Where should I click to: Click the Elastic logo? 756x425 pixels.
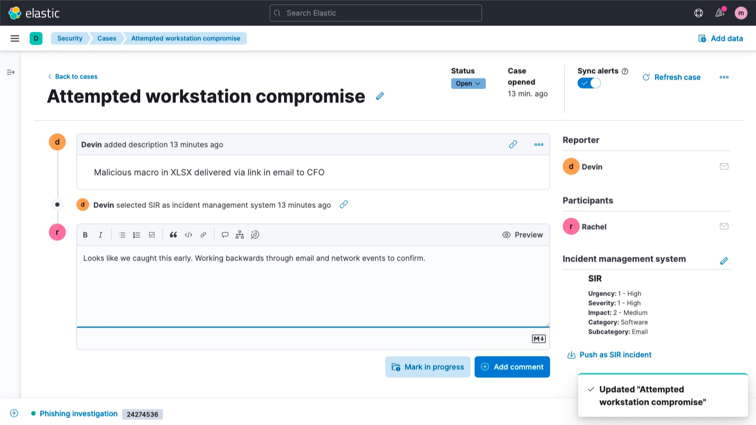point(34,13)
